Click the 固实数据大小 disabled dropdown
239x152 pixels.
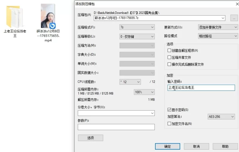pyautogui.click(x=137, y=73)
